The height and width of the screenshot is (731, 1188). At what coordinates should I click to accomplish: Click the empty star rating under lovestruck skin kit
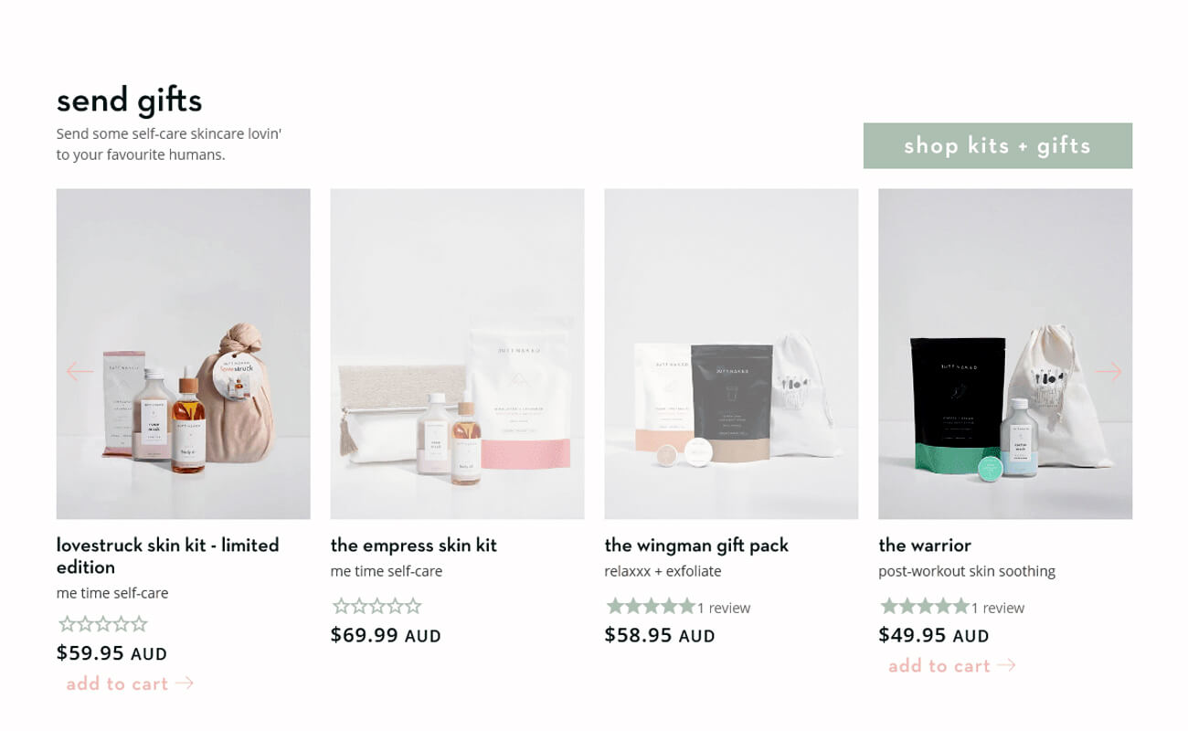[103, 624]
